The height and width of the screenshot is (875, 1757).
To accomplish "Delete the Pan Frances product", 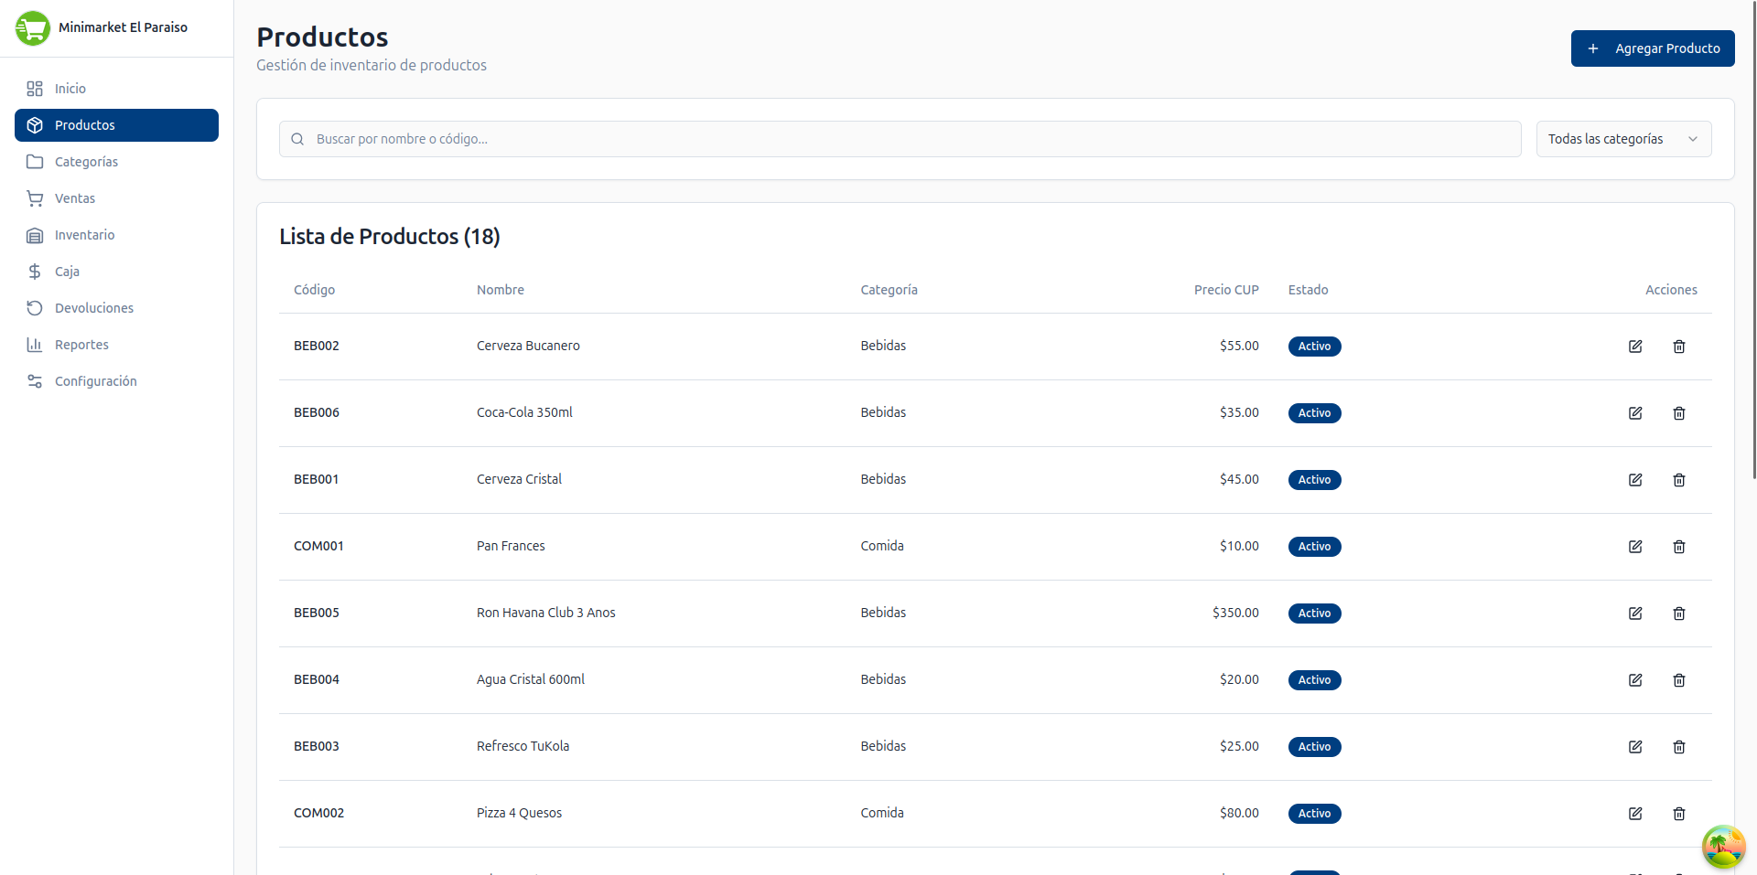I will pyautogui.click(x=1679, y=547).
